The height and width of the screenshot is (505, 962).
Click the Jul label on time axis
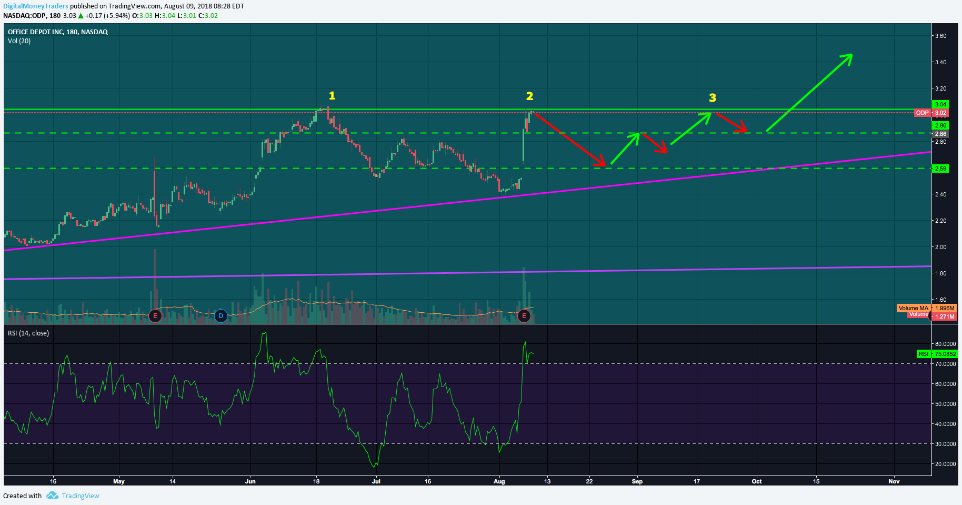tap(376, 481)
